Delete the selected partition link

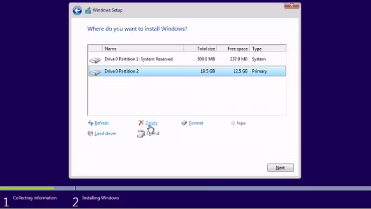(x=152, y=123)
